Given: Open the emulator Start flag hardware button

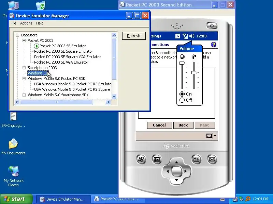Looking at the screenshot, I should (x=141, y=159).
